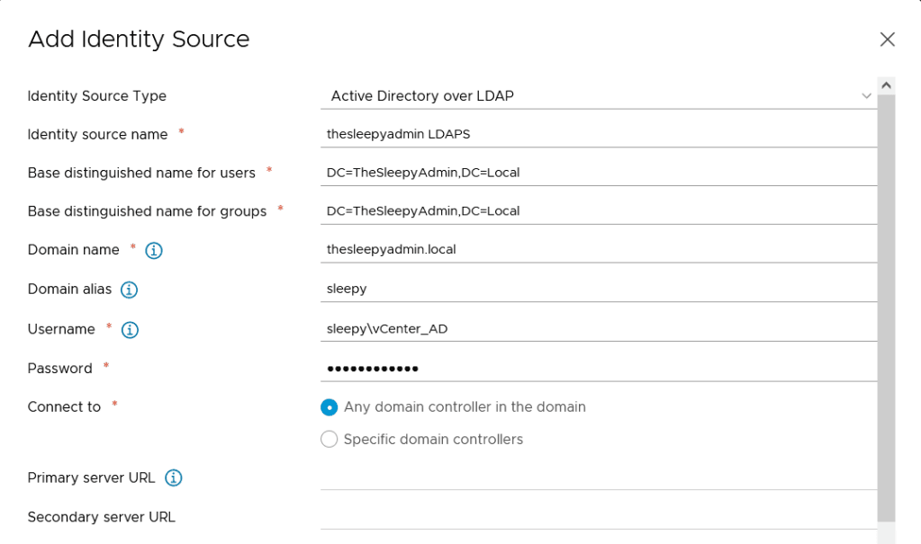Select Any domain controller in the domain
This screenshot has height=544, width=921.
pos(330,407)
